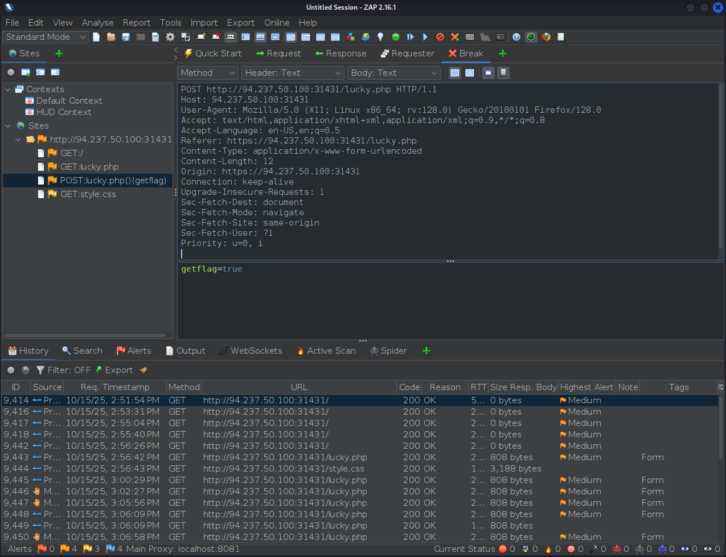
Task: Toggle the history Filter: OFF button
Action: [63, 370]
